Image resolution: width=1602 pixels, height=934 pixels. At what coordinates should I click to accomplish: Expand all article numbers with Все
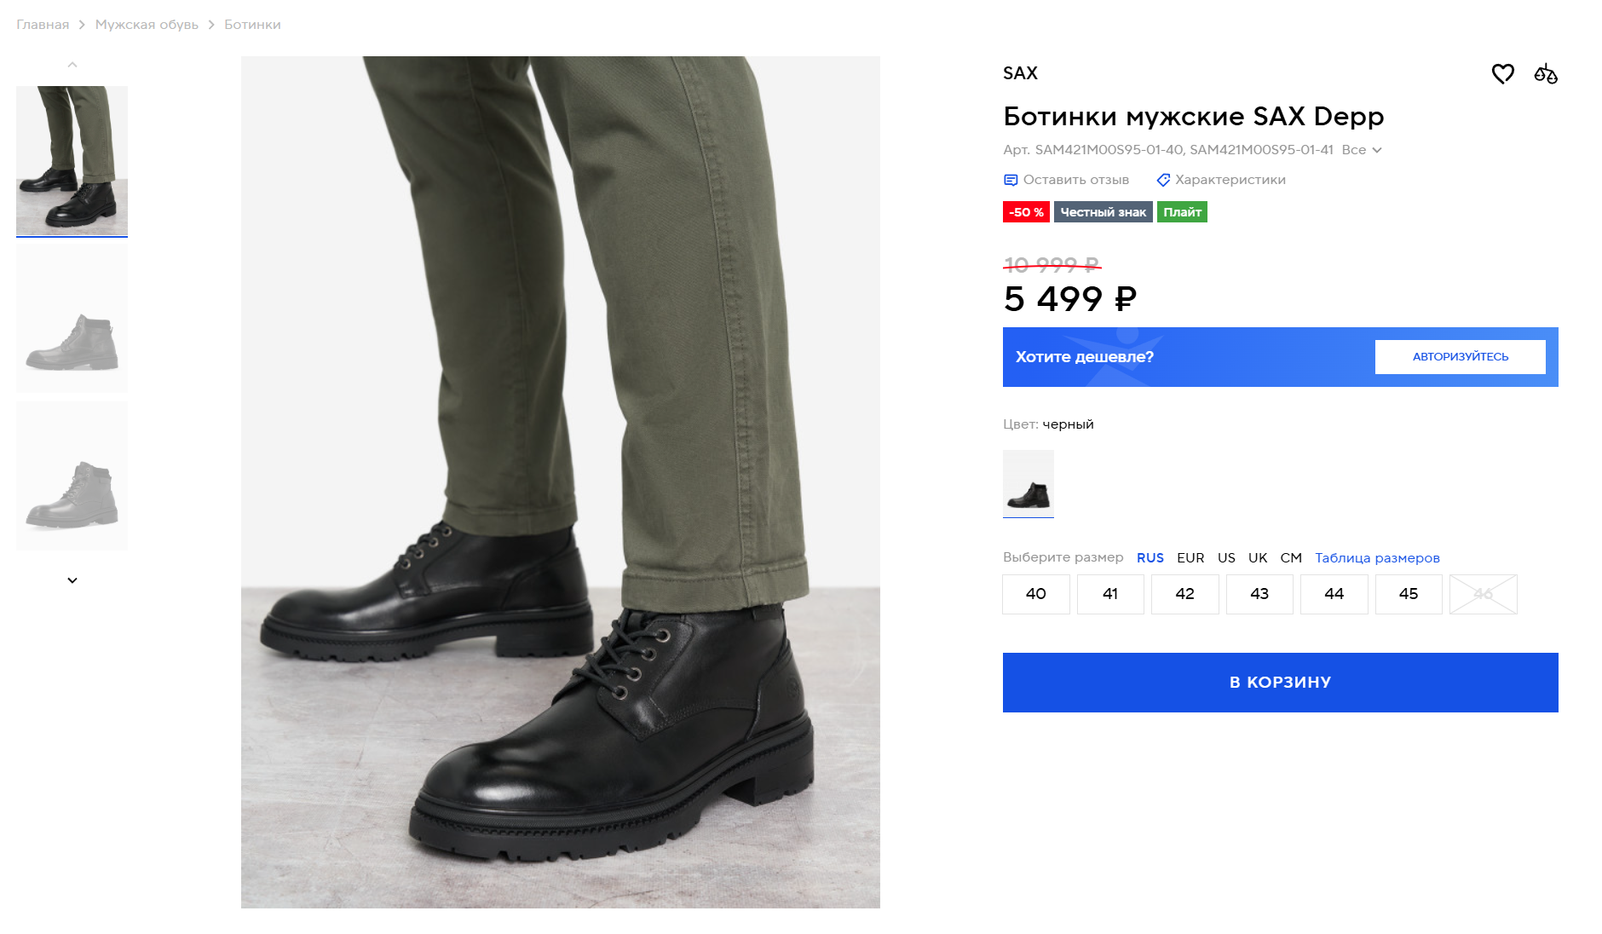point(1361,150)
